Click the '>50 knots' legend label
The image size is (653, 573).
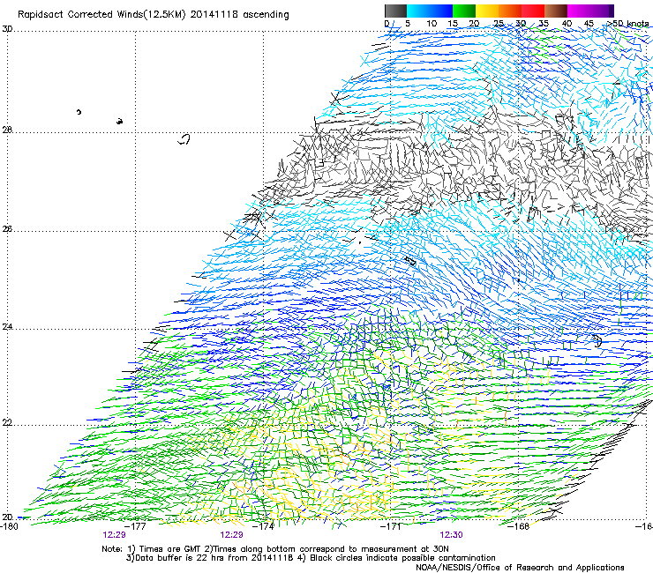(x=627, y=24)
